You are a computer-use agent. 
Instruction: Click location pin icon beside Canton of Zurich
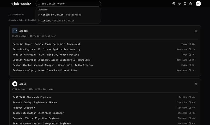[39, 15]
